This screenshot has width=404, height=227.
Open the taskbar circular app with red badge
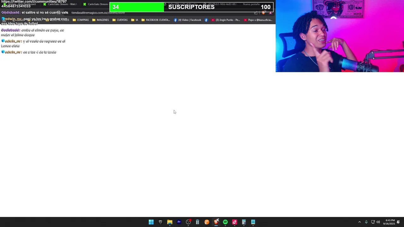click(x=188, y=222)
